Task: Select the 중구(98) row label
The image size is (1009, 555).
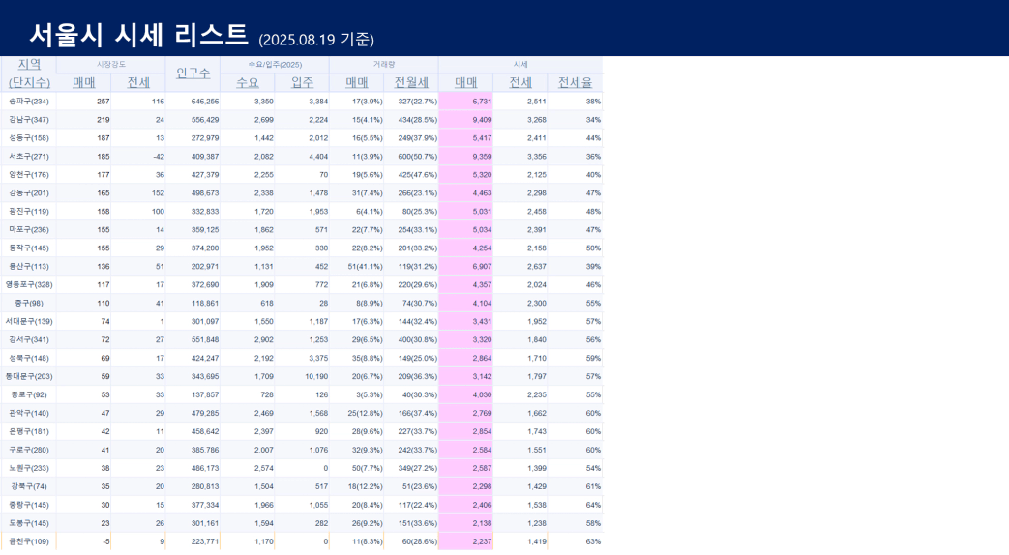Action: tap(28, 303)
